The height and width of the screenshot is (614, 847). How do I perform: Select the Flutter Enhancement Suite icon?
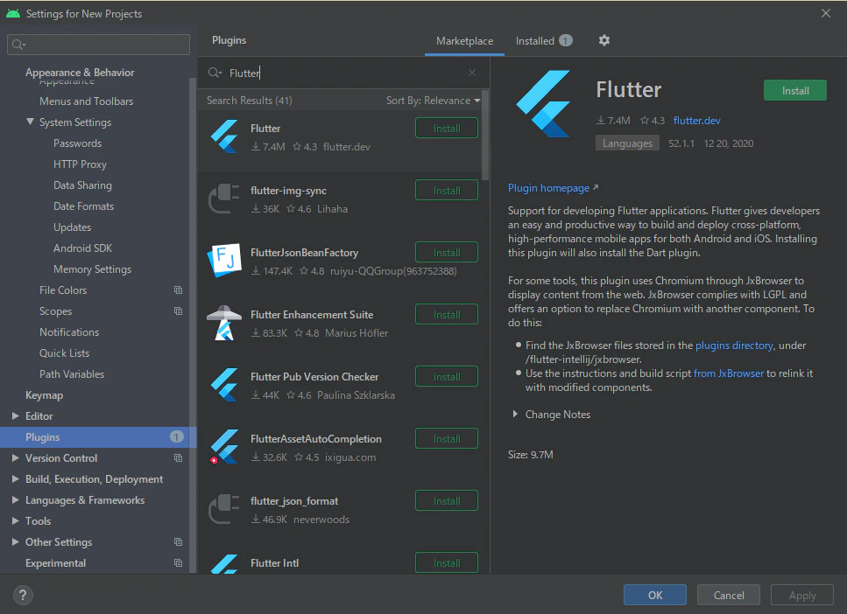[224, 323]
